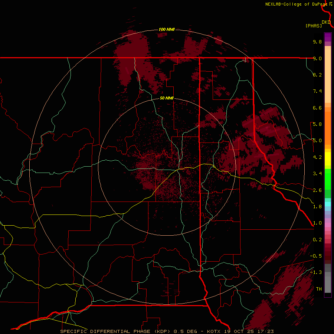Click the -0.5 value on the color scale

click(x=316, y=256)
